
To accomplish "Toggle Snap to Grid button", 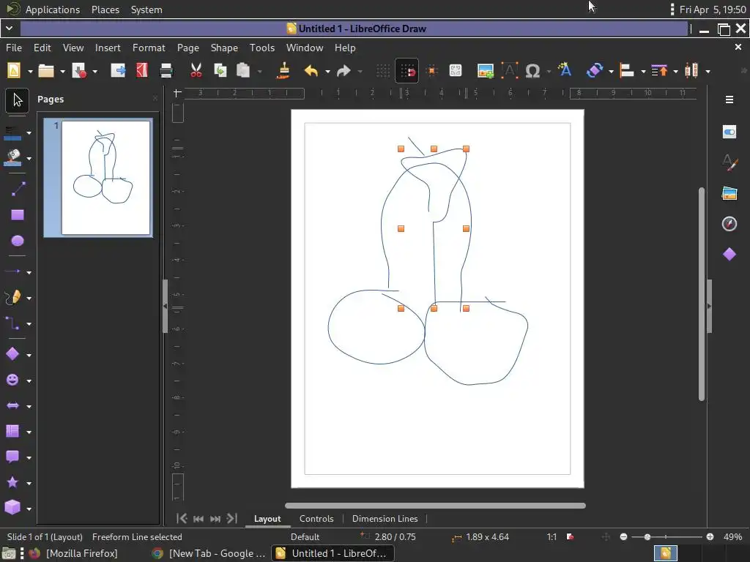I will tap(407, 71).
